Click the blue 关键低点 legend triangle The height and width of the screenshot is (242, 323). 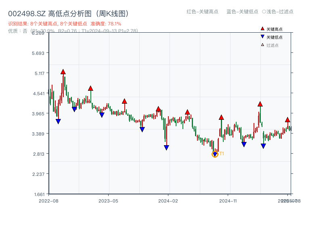pos(262,37)
